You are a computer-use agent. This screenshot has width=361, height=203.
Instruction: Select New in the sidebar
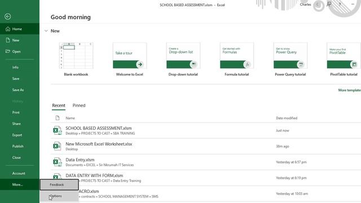[20, 40]
